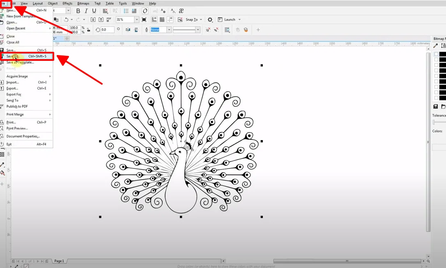Select the eyedropper in Bitmap color mask
Image resolution: width=446 pixels, height=268 pixels.
435,46
